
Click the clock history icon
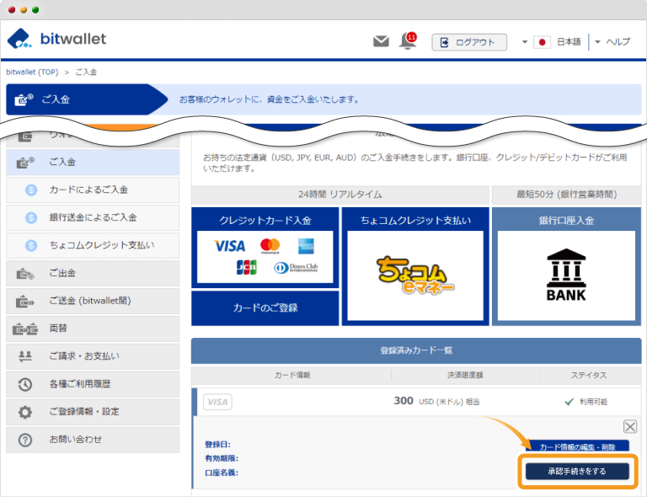pyautogui.click(x=25, y=384)
